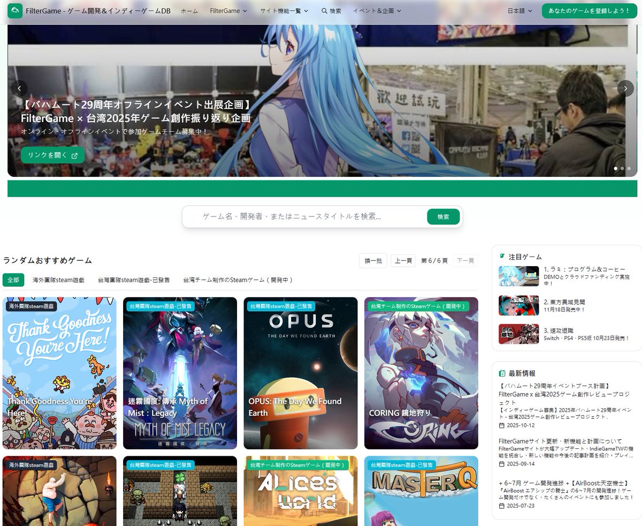Open the 迷霧國度 Myth of Mist Legacy card
642x526 pixels.
180,373
